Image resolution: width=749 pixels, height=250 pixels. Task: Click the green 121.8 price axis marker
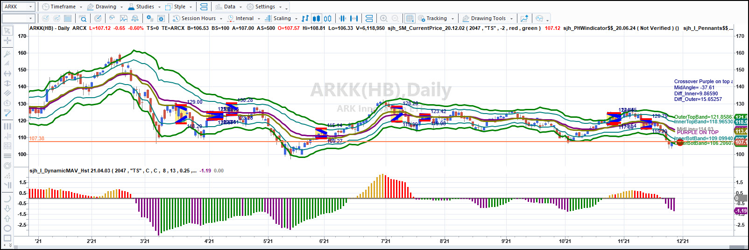[741, 117]
